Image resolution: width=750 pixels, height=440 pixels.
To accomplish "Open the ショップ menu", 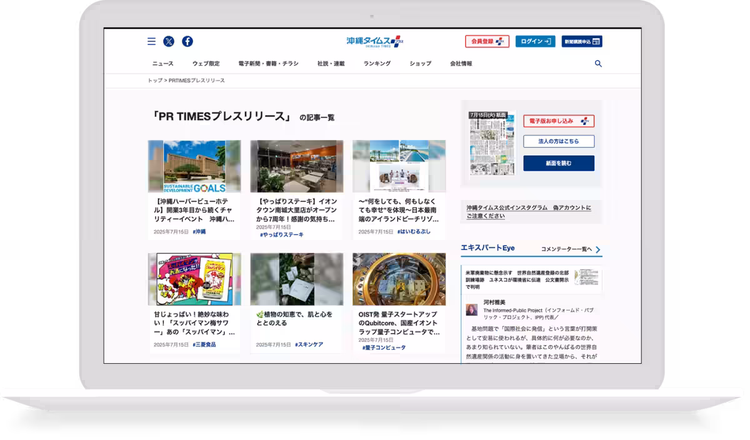I will [421, 64].
